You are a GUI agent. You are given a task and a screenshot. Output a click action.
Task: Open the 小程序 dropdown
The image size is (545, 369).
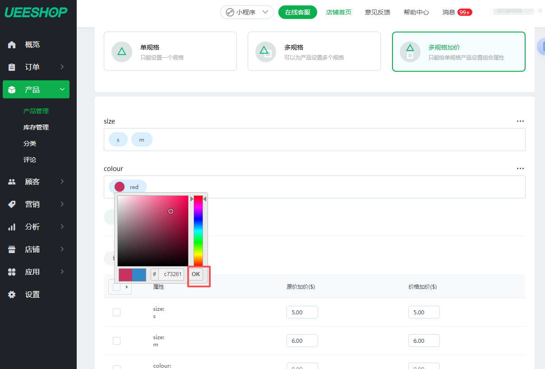(247, 12)
